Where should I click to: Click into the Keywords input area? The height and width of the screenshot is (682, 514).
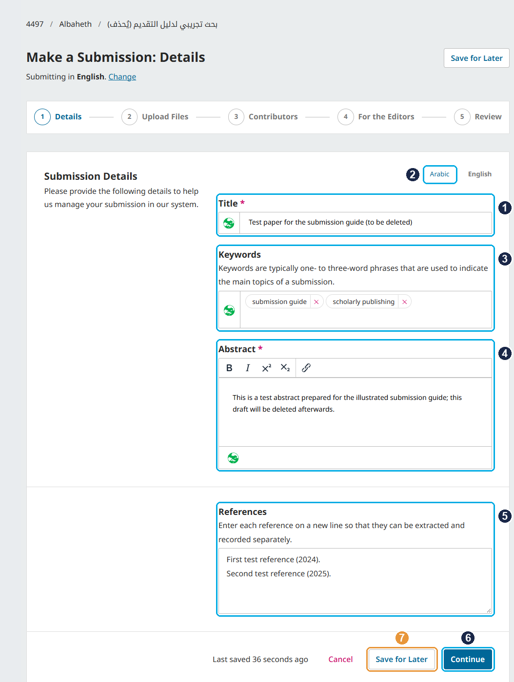click(366, 310)
